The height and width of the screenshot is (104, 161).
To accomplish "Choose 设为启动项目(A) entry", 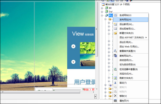I will [131, 65].
